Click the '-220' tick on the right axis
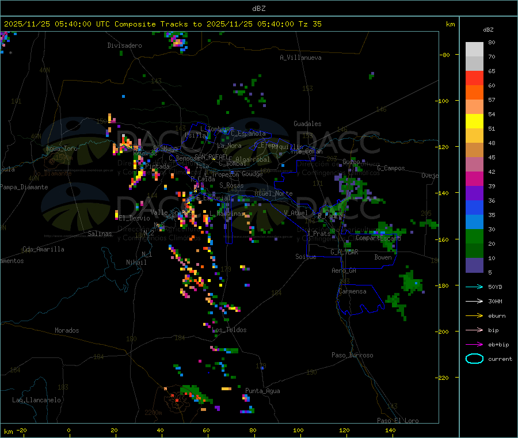 pyautogui.click(x=443, y=378)
